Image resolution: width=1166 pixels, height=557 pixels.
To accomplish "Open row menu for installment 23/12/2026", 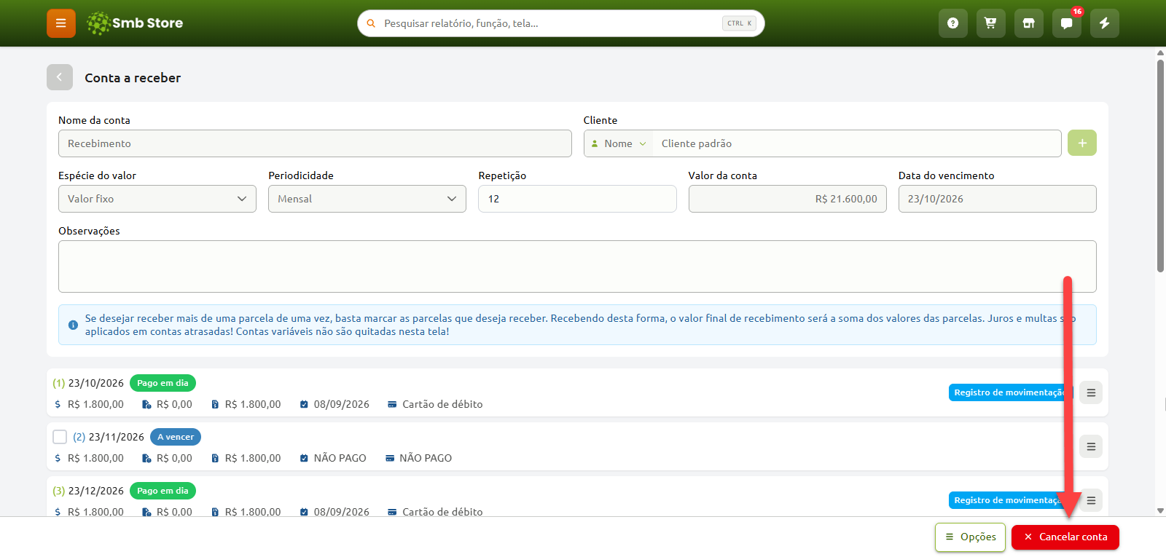I will pyautogui.click(x=1091, y=500).
